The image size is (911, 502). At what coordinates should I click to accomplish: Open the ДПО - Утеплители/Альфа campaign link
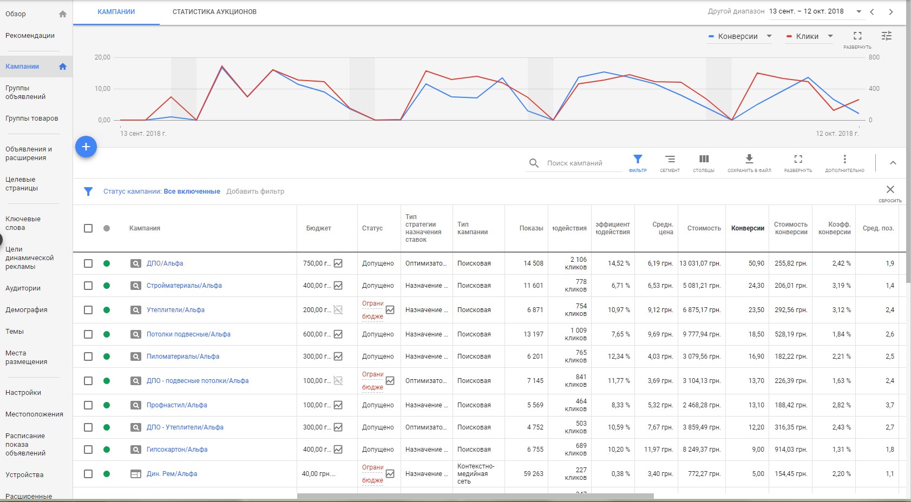185,427
